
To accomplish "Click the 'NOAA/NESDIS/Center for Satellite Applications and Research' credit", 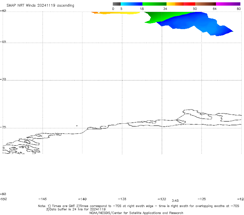I will coord(136,213).
